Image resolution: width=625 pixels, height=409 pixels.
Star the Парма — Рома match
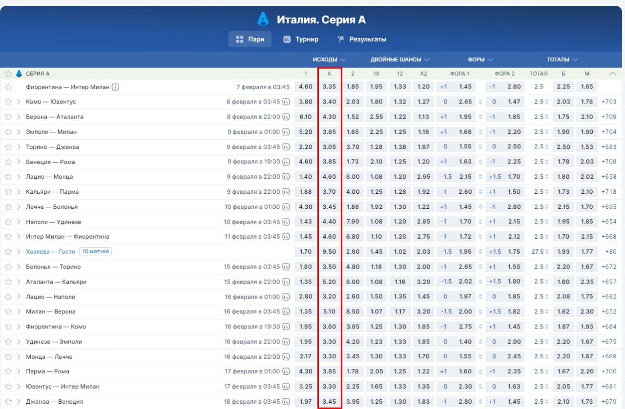tap(8, 371)
